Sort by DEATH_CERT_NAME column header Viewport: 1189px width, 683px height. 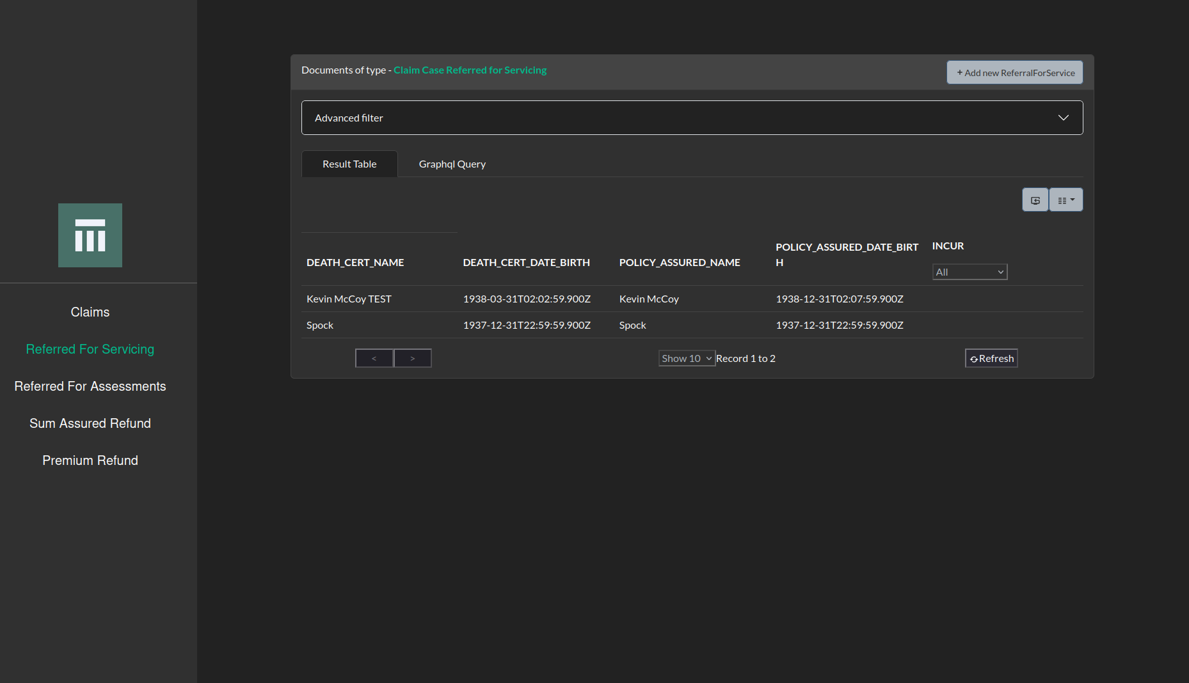coord(355,262)
